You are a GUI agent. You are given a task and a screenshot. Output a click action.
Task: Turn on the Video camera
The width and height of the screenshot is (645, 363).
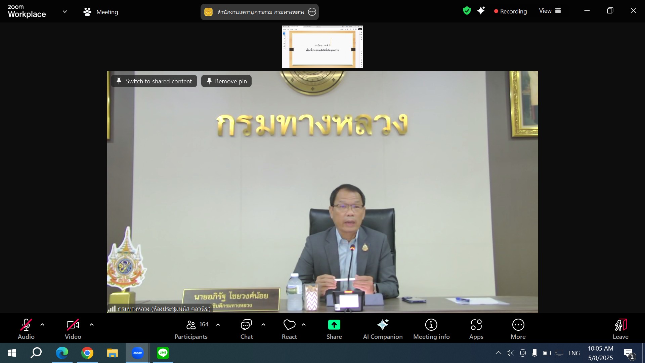coord(73,325)
